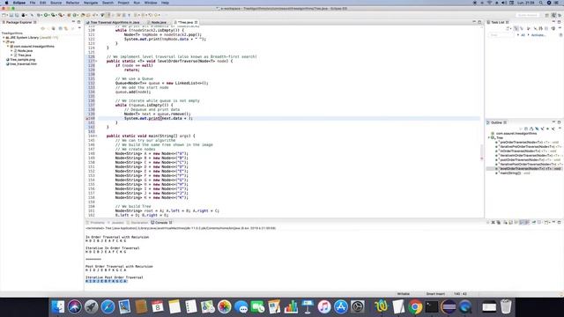The height and width of the screenshot is (317, 564).
Task: Select com.ssaurel.treealgorithms package in Outline
Action: [514, 133]
